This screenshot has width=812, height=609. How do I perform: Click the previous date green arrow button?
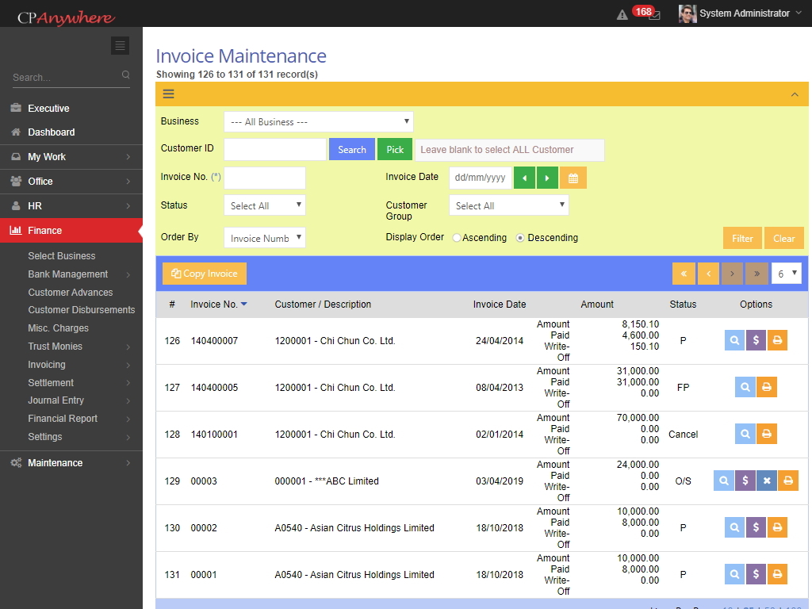click(x=524, y=178)
